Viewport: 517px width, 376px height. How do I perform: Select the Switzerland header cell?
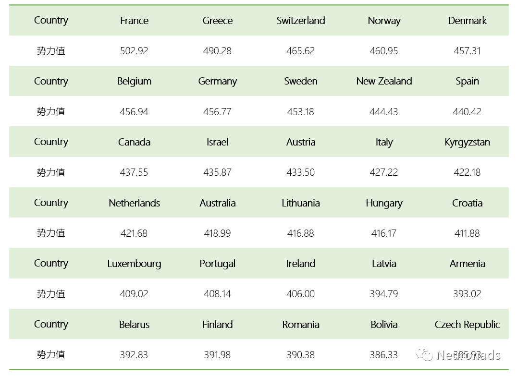coord(301,21)
